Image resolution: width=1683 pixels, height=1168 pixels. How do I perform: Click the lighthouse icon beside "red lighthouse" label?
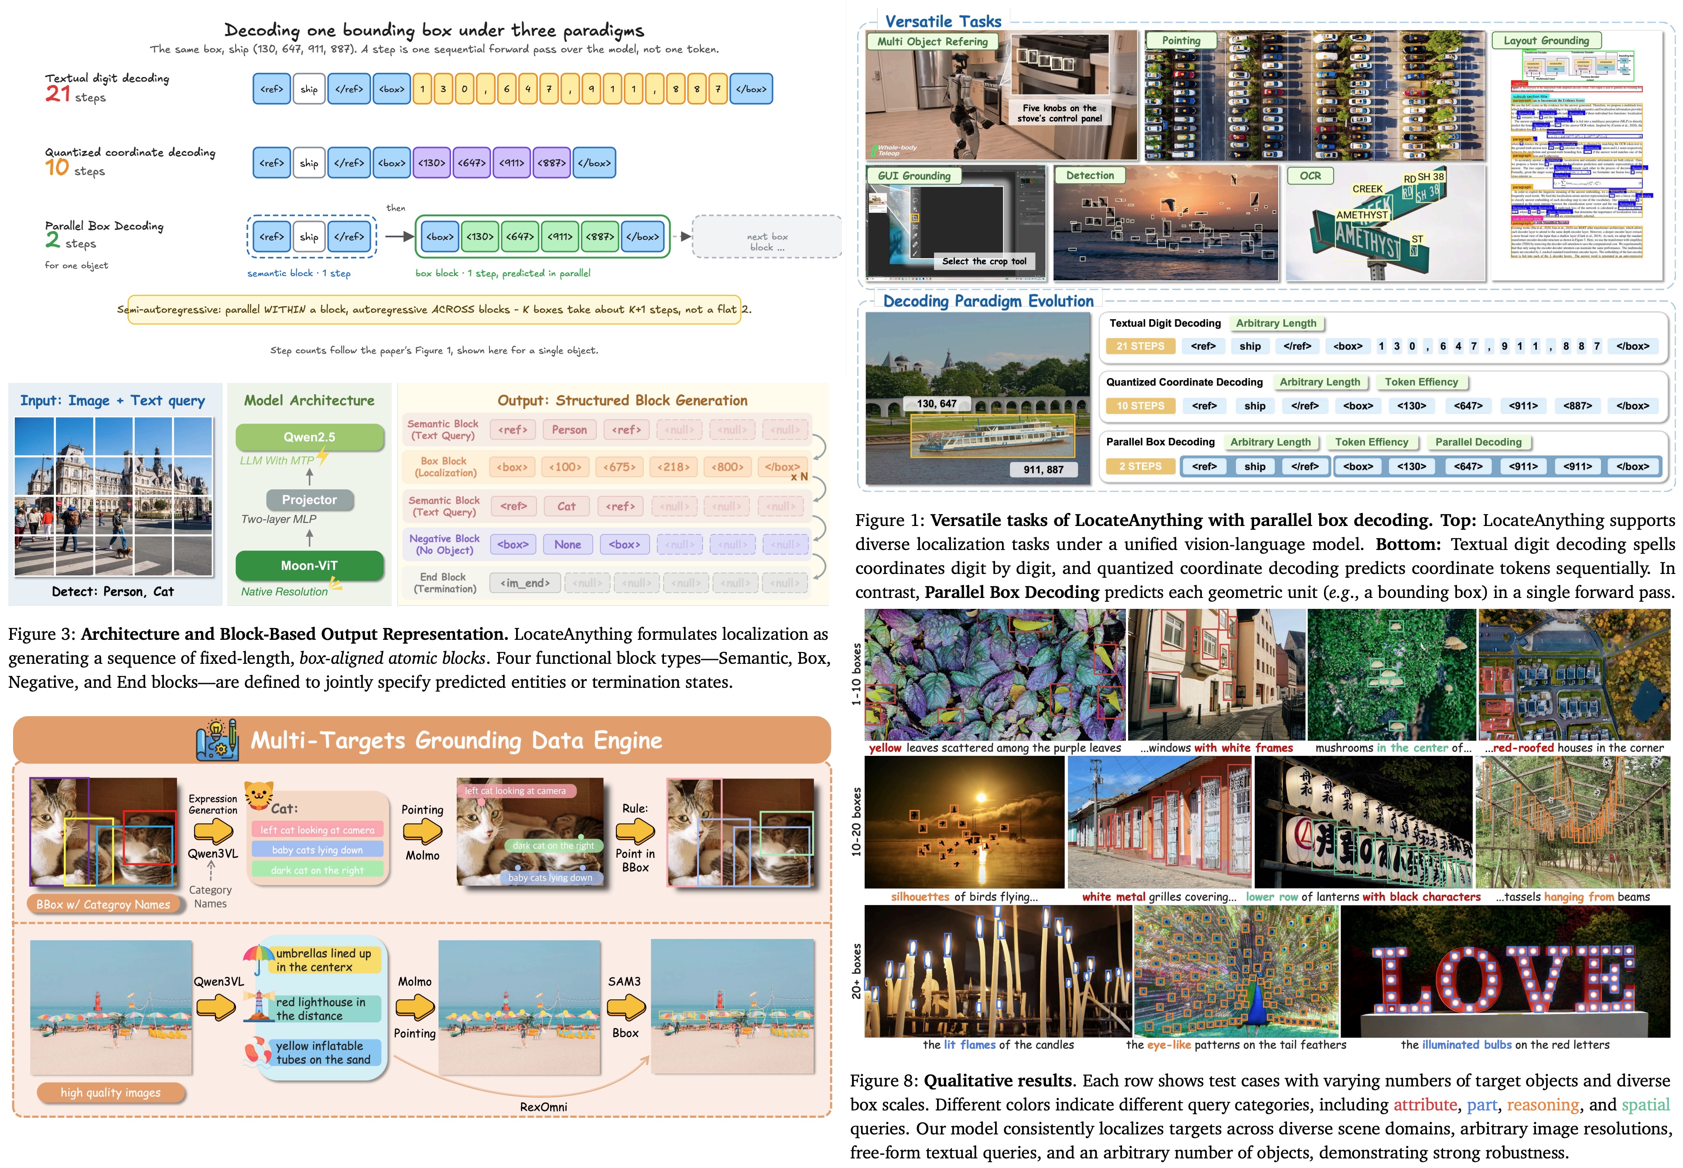(258, 1006)
